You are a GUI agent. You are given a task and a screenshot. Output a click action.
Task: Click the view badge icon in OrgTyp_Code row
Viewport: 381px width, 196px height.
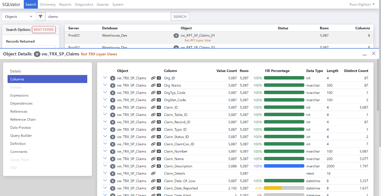113,93
